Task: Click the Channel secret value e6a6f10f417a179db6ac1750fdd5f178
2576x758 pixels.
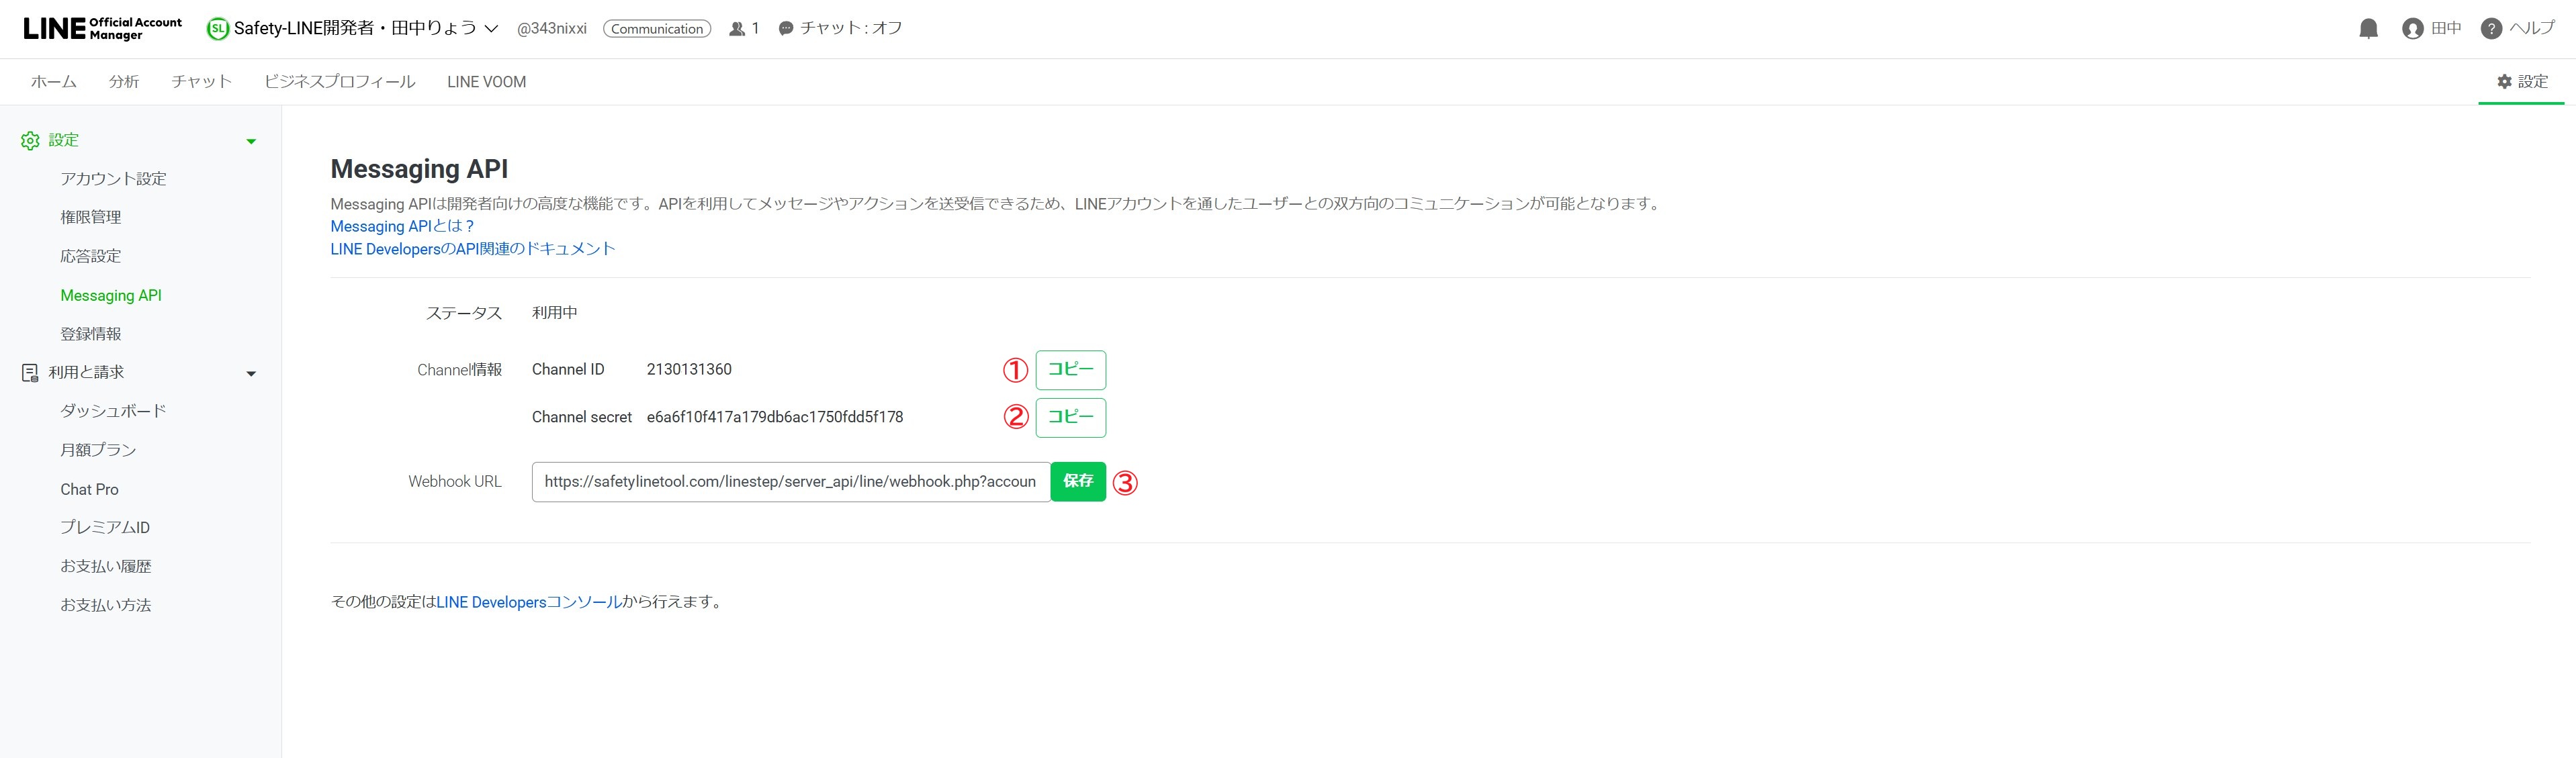Action: tap(775, 417)
